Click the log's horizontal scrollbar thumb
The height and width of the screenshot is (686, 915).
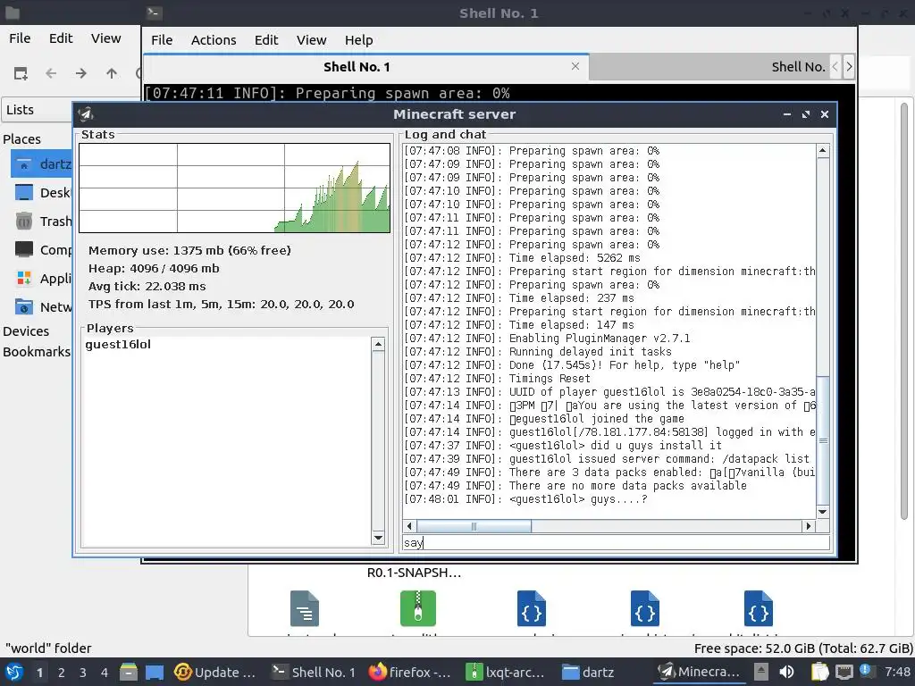coord(474,526)
